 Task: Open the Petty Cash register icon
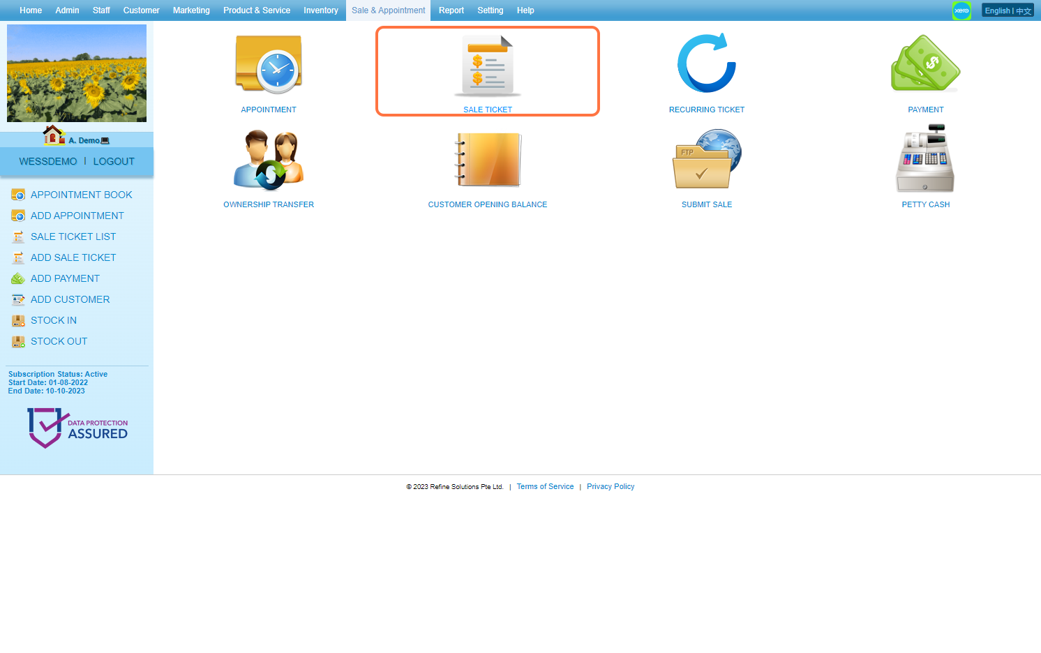click(926, 158)
